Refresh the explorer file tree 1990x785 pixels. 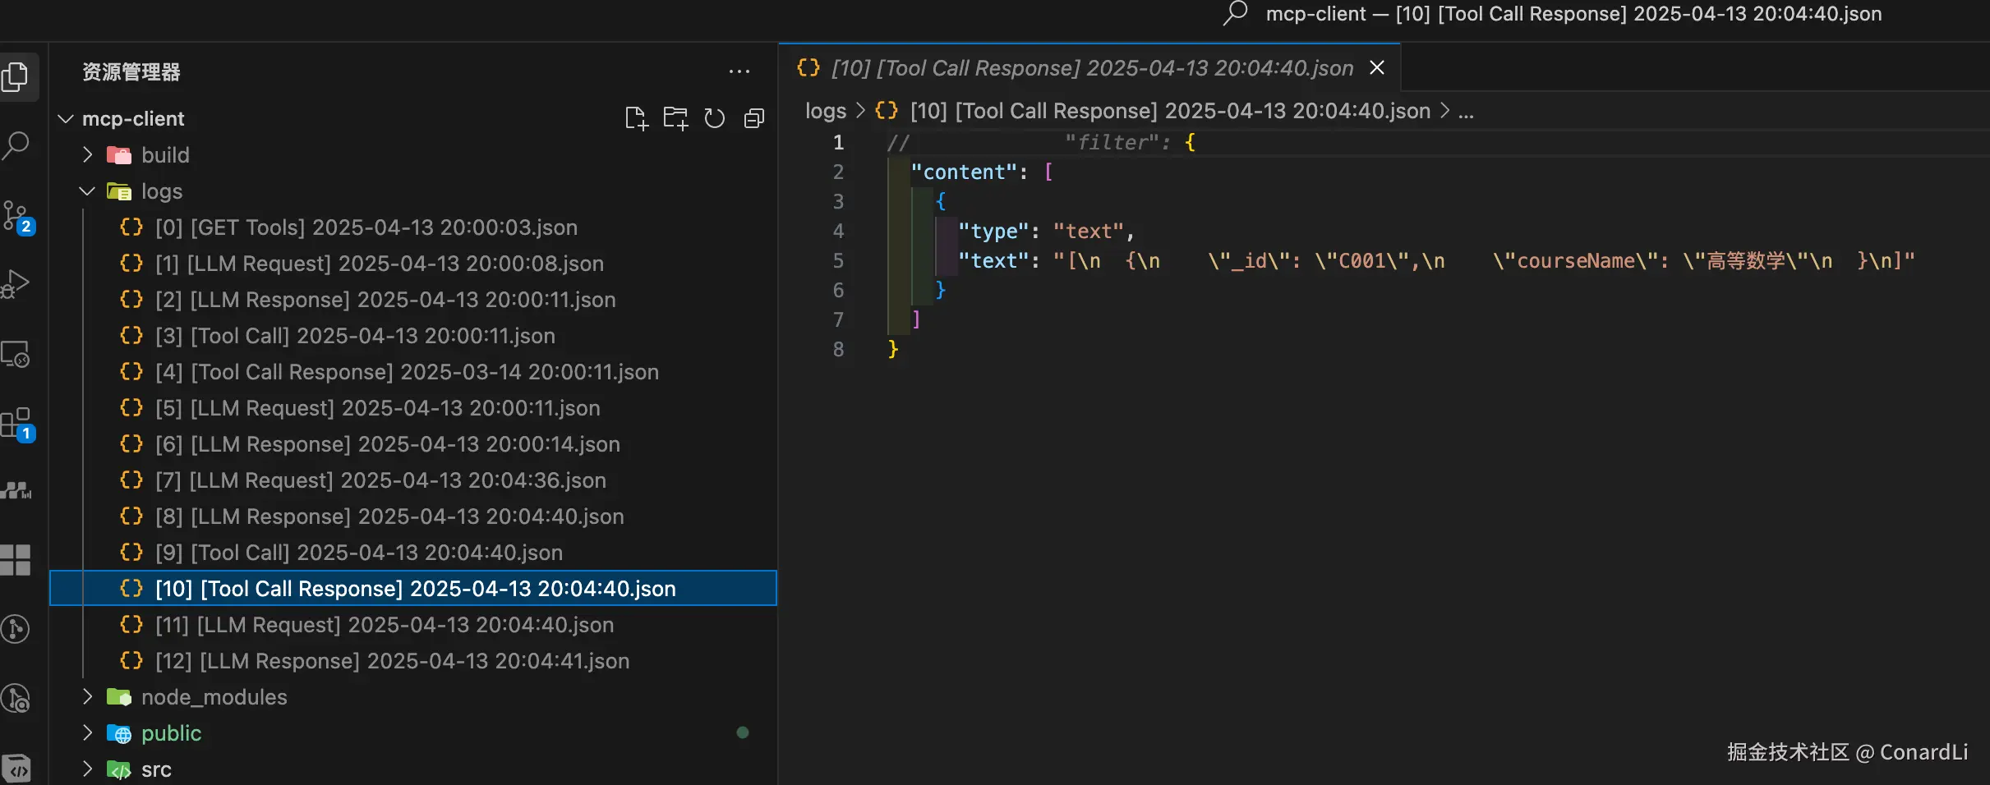pyautogui.click(x=715, y=118)
